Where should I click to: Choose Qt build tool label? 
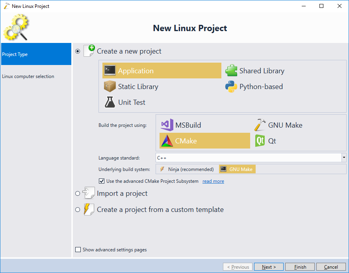[272, 141]
